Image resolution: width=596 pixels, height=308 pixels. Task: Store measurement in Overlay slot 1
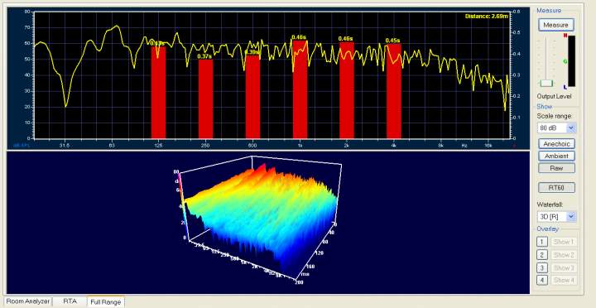click(542, 242)
